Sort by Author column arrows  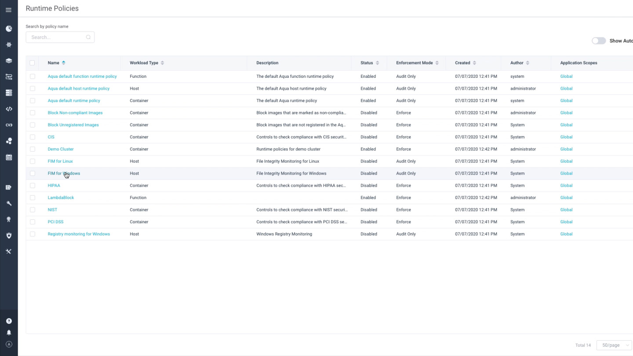pos(527,63)
